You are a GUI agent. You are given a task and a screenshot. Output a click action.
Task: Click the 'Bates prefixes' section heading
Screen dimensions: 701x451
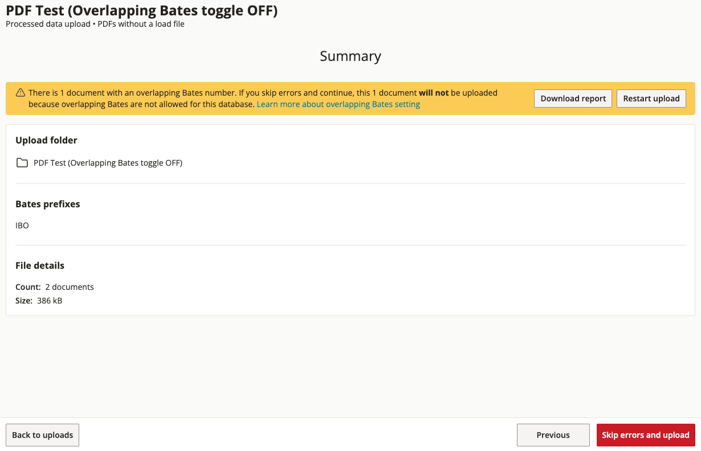[x=48, y=204]
